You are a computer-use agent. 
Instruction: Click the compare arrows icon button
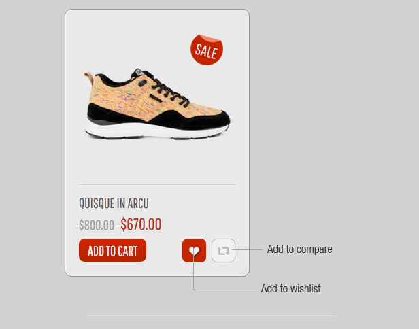pos(223,250)
